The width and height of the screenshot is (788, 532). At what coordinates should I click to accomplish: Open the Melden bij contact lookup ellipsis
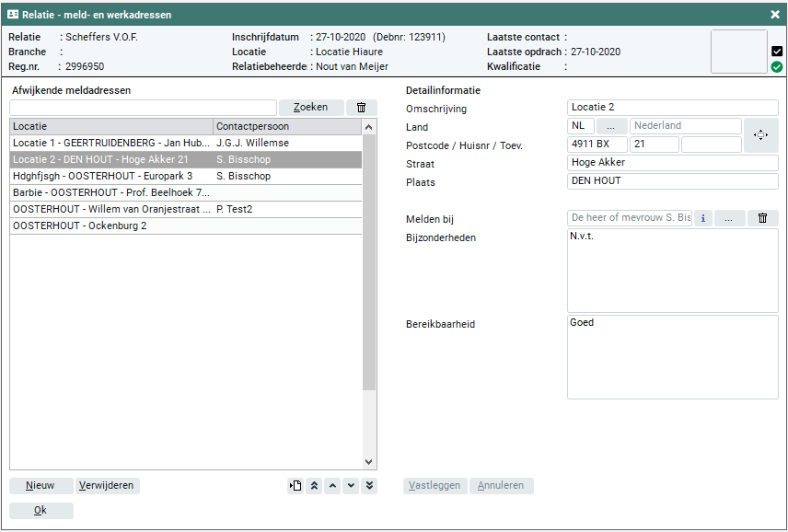click(729, 218)
